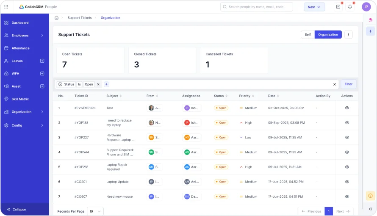View ticket #YOP218 via eye icon
Image resolution: width=377 pixels, height=216 pixels.
coord(347,167)
